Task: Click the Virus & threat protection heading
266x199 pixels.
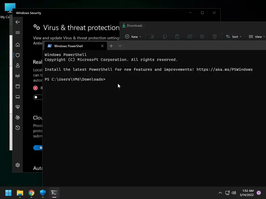Action: pyautogui.click(x=81, y=27)
